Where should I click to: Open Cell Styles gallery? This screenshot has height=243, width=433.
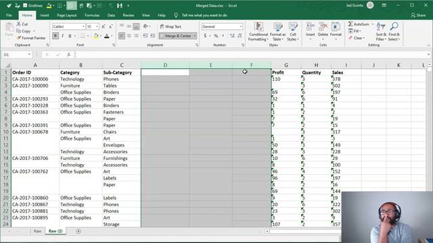(293, 32)
